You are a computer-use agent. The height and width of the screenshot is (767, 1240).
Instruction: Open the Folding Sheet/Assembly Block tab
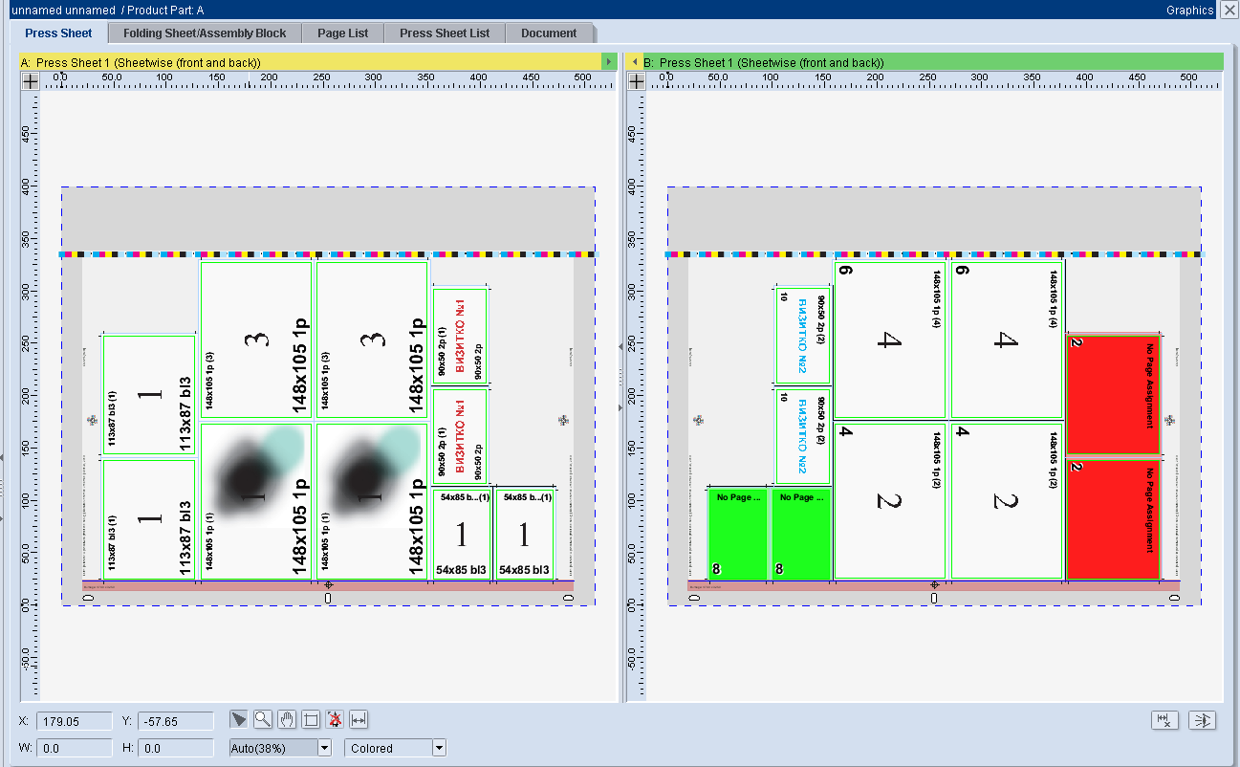205,33
